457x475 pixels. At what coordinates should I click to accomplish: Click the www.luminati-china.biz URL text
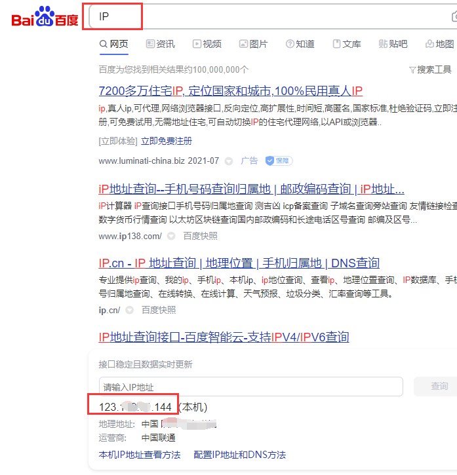point(142,161)
